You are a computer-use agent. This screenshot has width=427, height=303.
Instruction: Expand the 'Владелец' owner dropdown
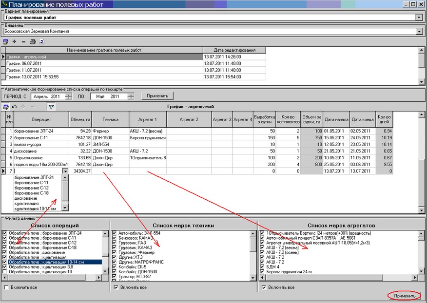(x=419, y=32)
